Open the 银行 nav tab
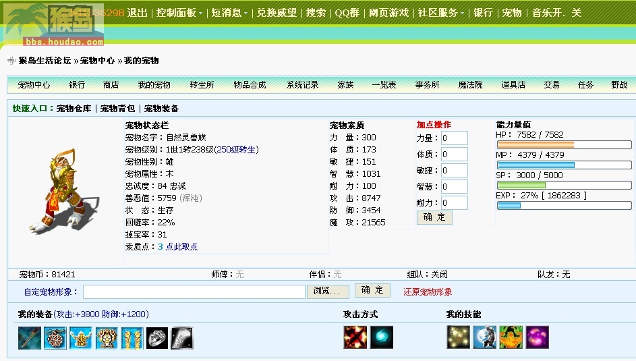The height and width of the screenshot is (361, 636). pyautogui.click(x=77, y=85)
